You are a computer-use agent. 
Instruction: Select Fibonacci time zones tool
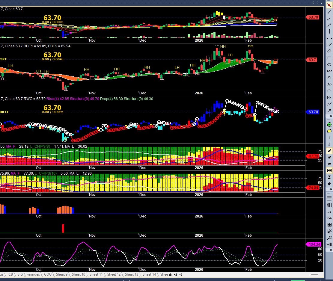coord(329,205)
